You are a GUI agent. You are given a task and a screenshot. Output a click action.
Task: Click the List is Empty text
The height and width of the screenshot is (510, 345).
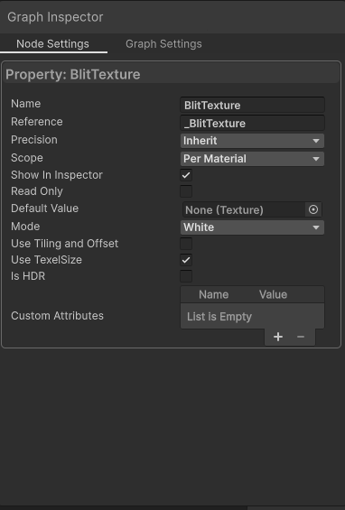pyautogui.click(x=219, y=317)
